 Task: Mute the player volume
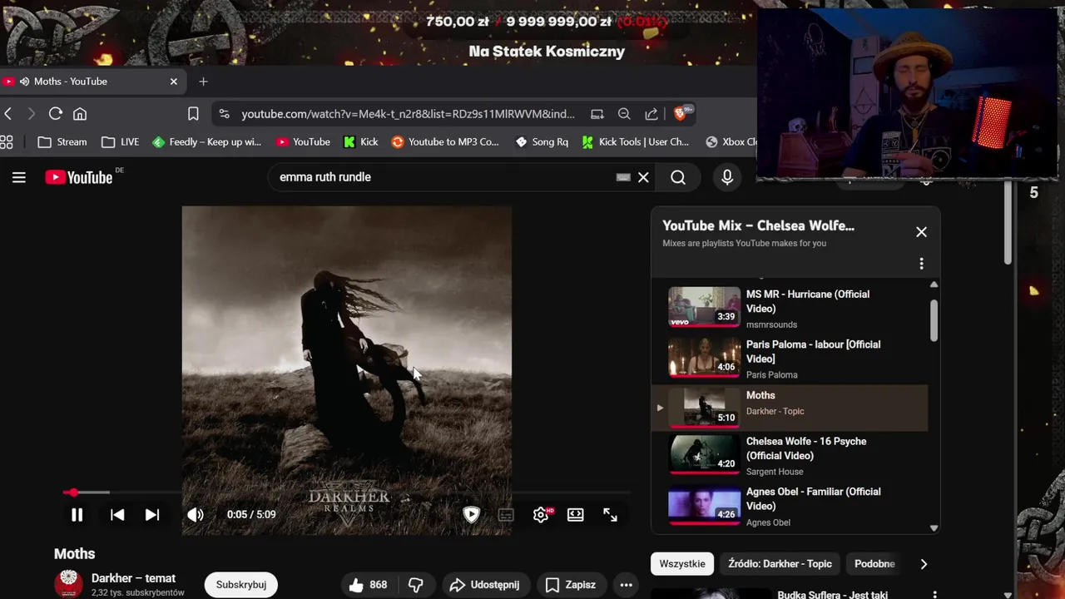coord(196,515)
